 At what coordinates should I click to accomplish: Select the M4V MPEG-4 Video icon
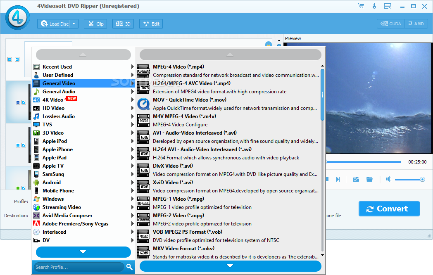coord(143,121)
